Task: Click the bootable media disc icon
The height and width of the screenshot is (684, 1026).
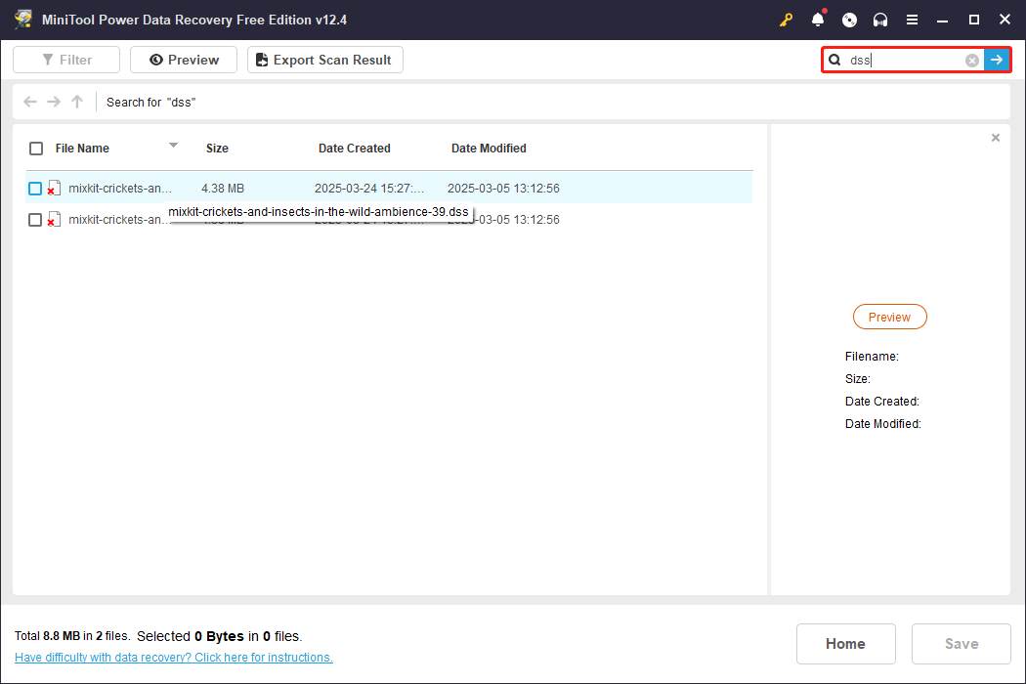Action: tap(849, 20)
